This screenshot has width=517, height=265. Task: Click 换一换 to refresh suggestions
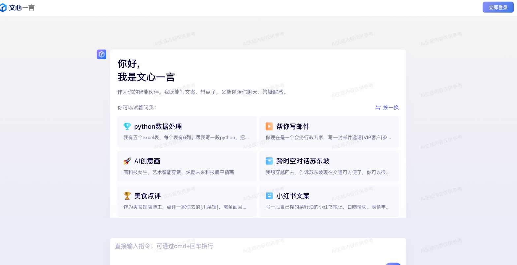(391, 108)
